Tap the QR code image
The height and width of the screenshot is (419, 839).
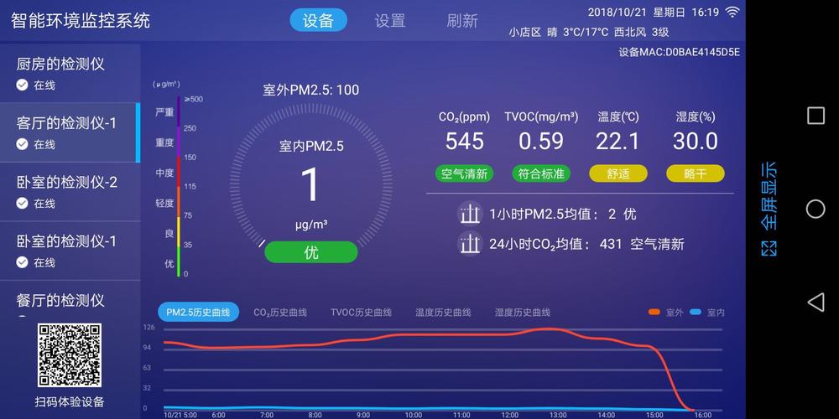click(x=70, y=355)
